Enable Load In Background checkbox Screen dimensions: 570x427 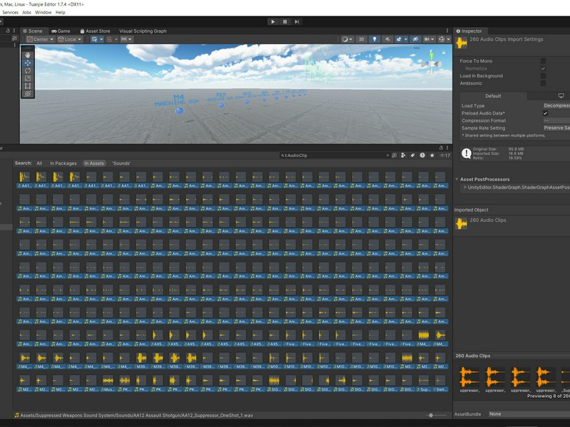point(543,76)
